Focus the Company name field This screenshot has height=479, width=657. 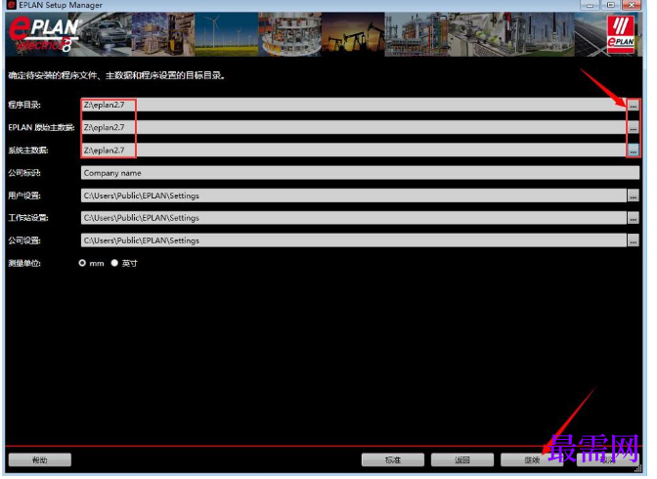pos(360,173)
